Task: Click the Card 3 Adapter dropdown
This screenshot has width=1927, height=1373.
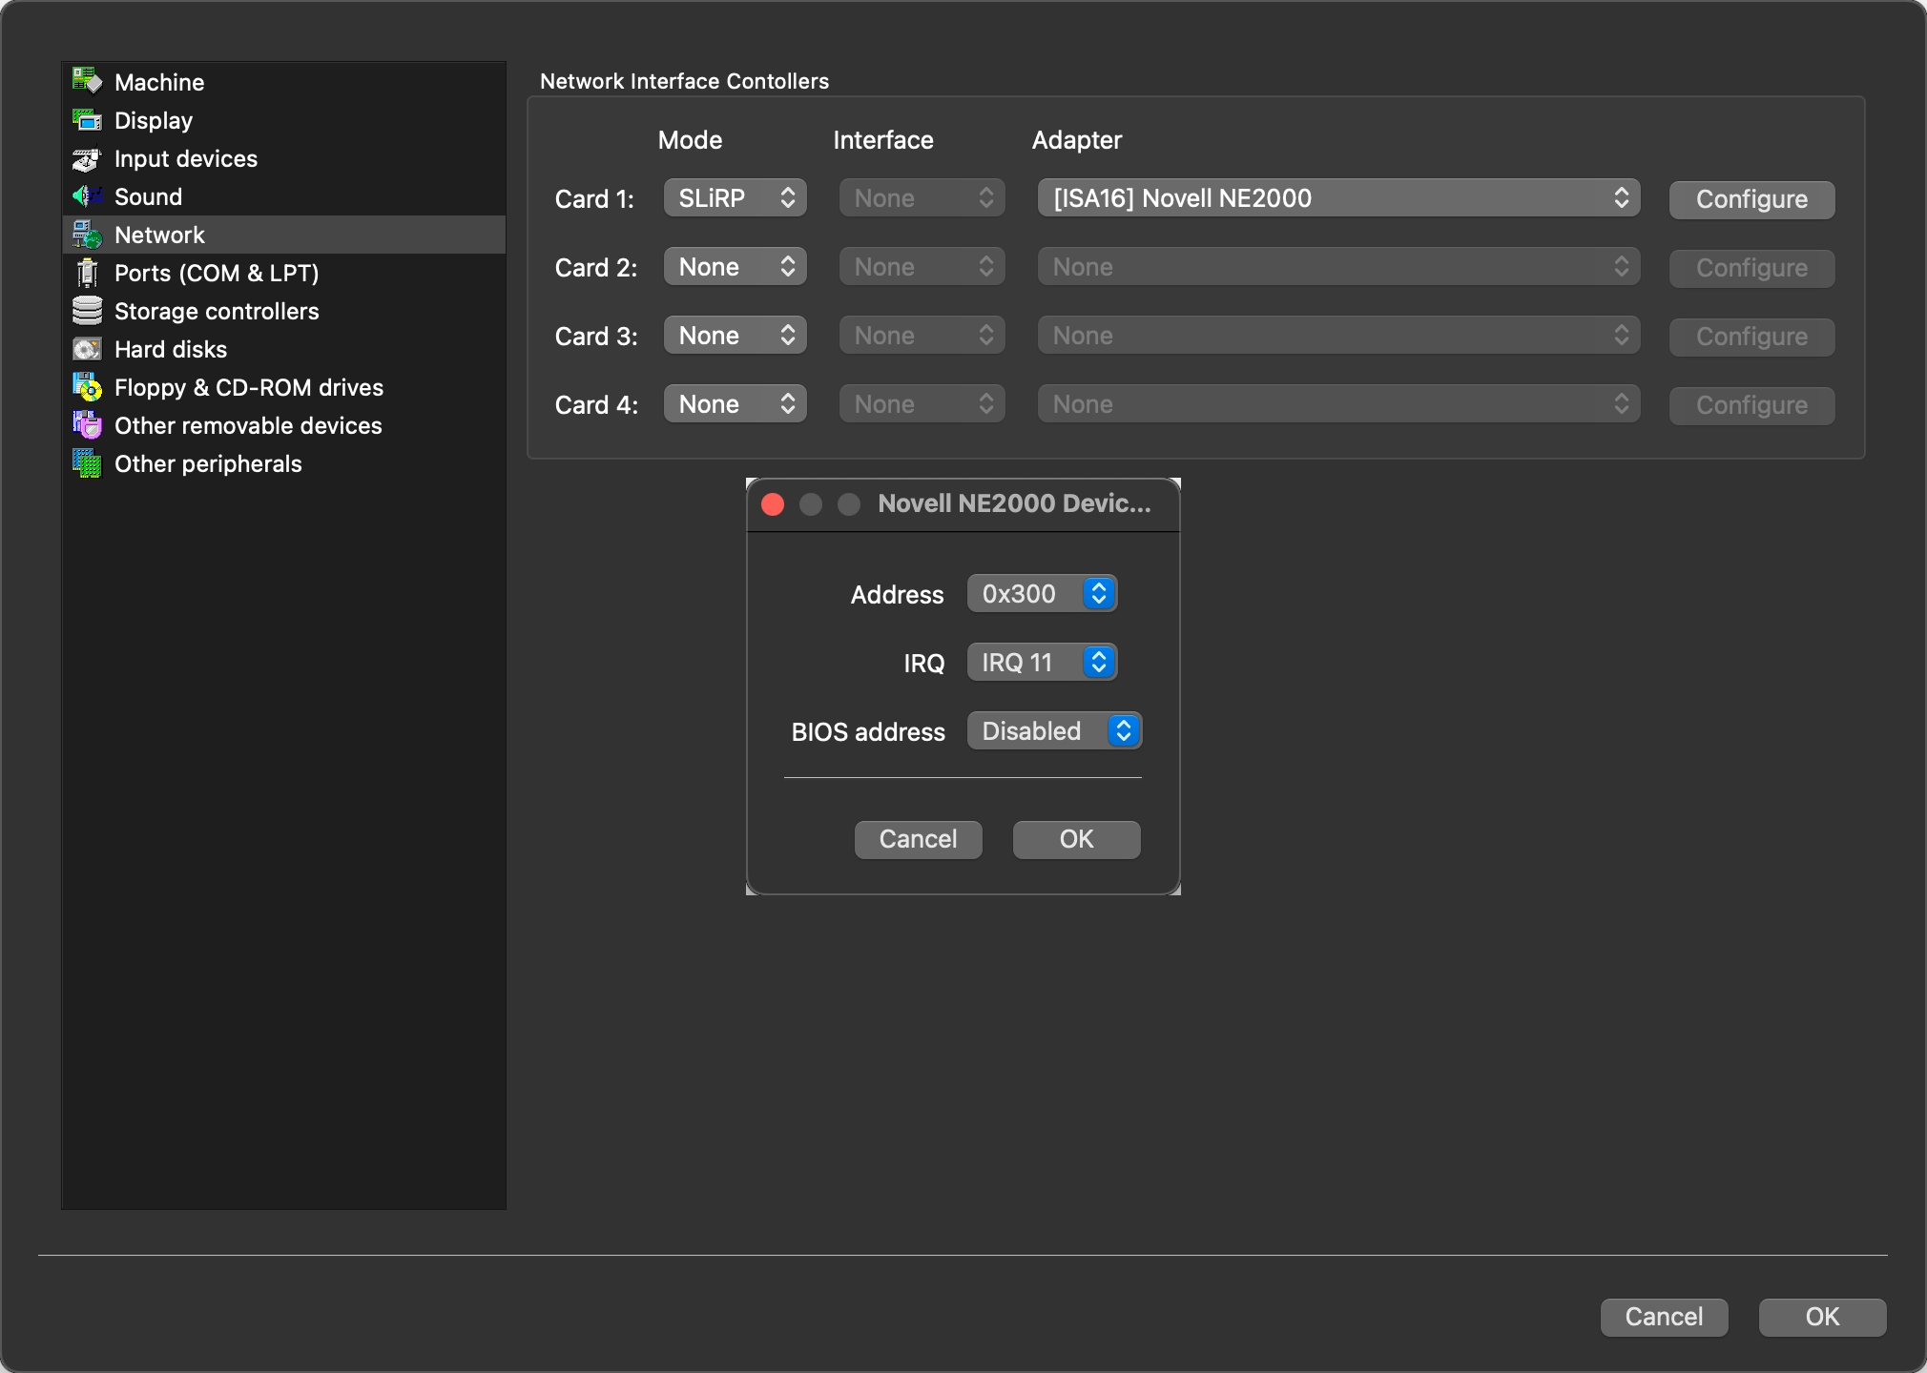Action: click(1339, 336)
